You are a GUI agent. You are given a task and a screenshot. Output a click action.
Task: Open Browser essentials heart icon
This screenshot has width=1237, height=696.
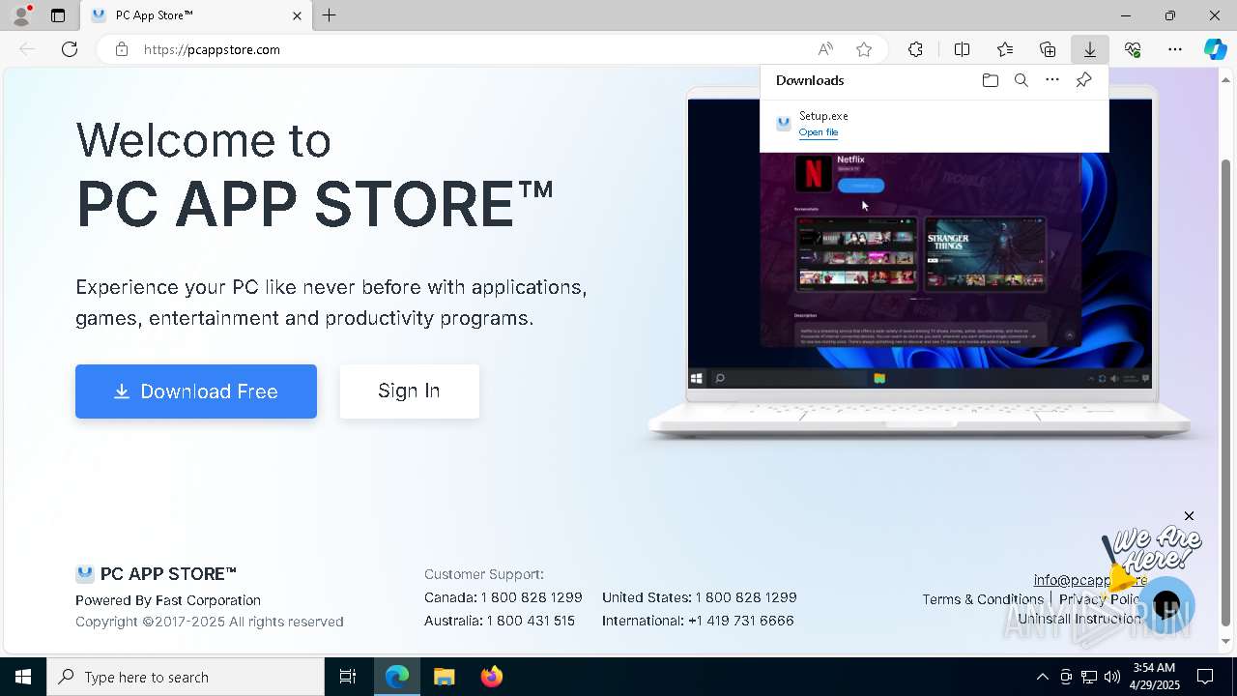coord(1133,49)
